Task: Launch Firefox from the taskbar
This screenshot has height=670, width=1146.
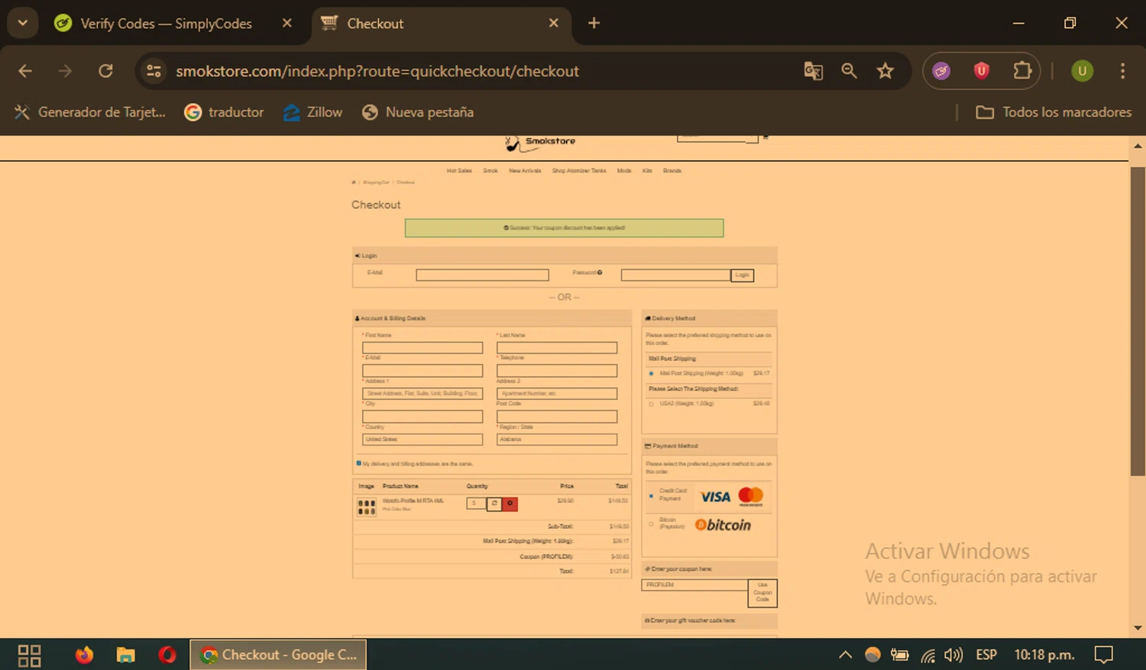Action: (x=84, y=655)
